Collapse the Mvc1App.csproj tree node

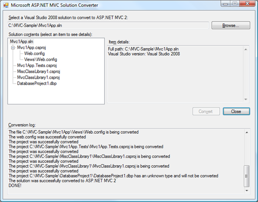pyautogui.click(x=13, y=48)
